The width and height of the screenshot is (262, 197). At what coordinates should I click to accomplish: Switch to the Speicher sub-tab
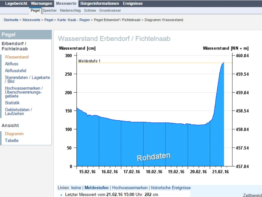coord(50,10)
